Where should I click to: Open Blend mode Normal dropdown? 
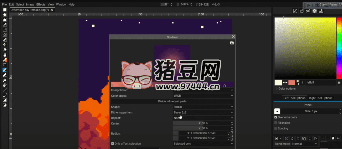click(x=305, y=144)
